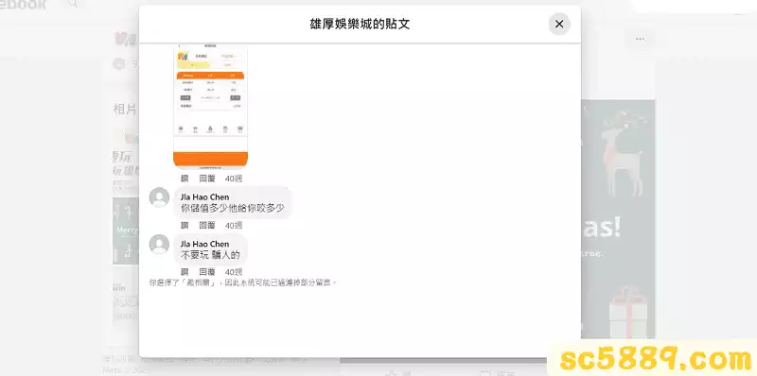Like the screenshot image comment
Screen dimensions: 757x376
pos(185,179)
